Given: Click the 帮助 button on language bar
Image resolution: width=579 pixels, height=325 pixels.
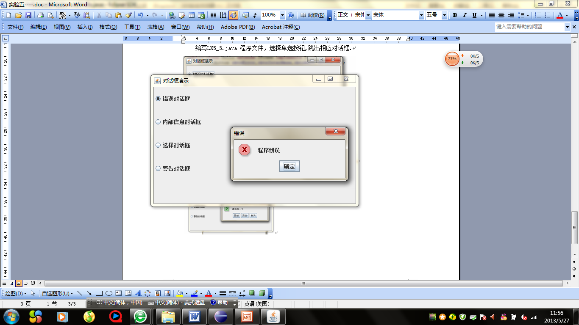Looking at the screenshot, I should click(219, 303).
